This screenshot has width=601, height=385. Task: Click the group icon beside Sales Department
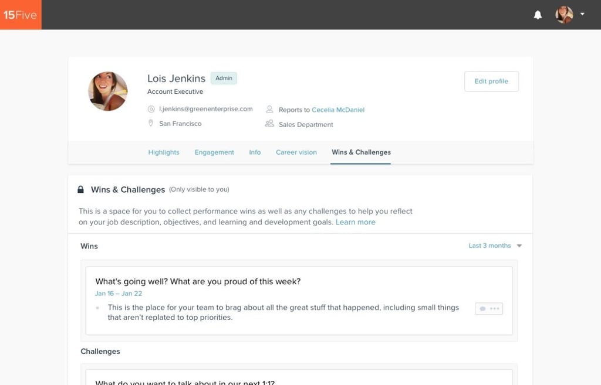pos(269,124)
